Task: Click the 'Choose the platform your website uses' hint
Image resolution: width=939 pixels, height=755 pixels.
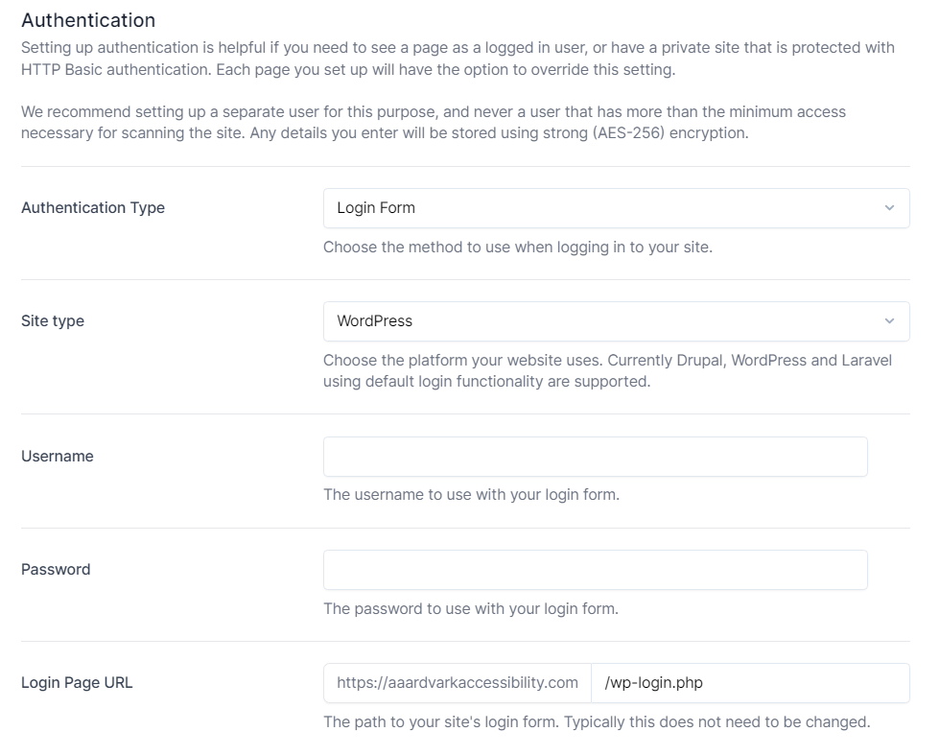Action: [x=607, y=371]
